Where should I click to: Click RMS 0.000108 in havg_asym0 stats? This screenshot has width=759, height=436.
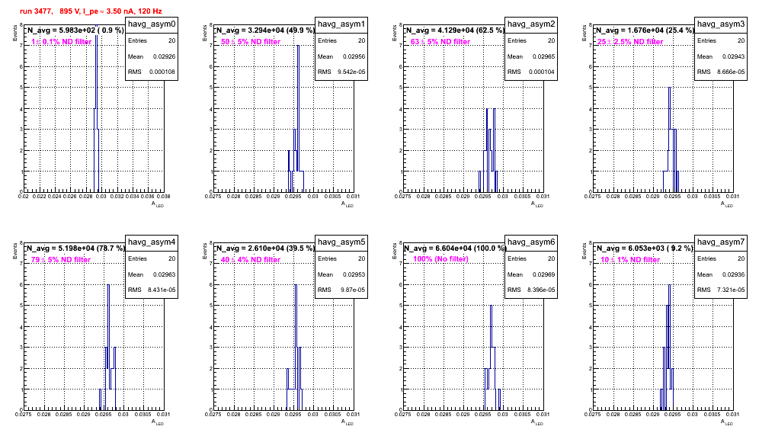[x=152, y=72]
